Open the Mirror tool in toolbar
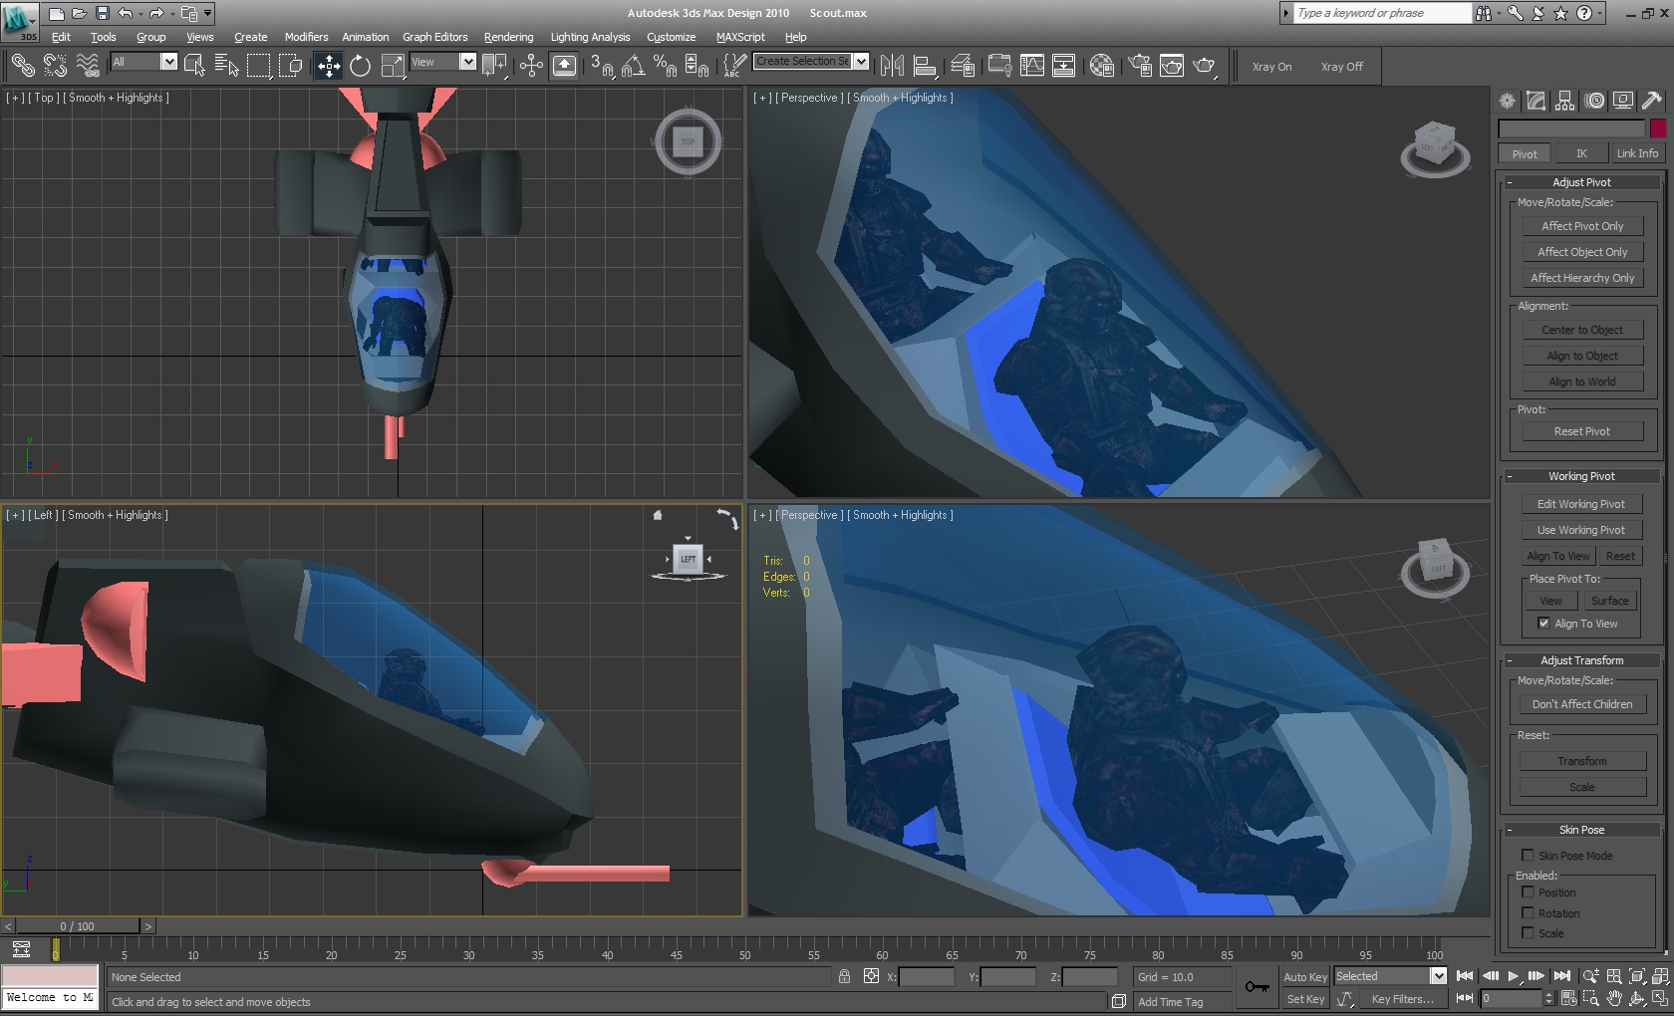This screenshot has width=1674, height=1016. [x=892, y=66]
